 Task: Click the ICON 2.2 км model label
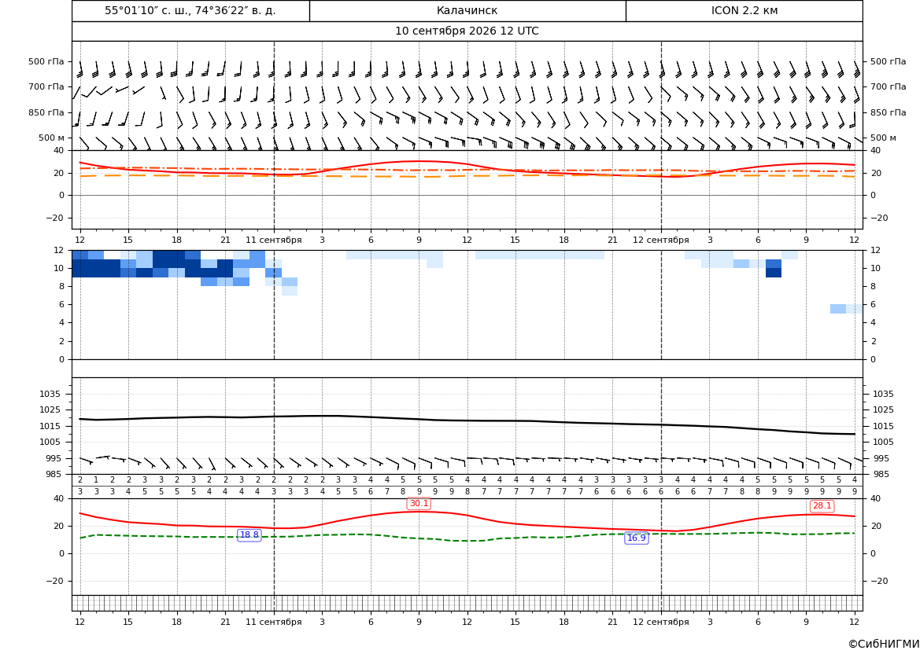coord(744,10)
